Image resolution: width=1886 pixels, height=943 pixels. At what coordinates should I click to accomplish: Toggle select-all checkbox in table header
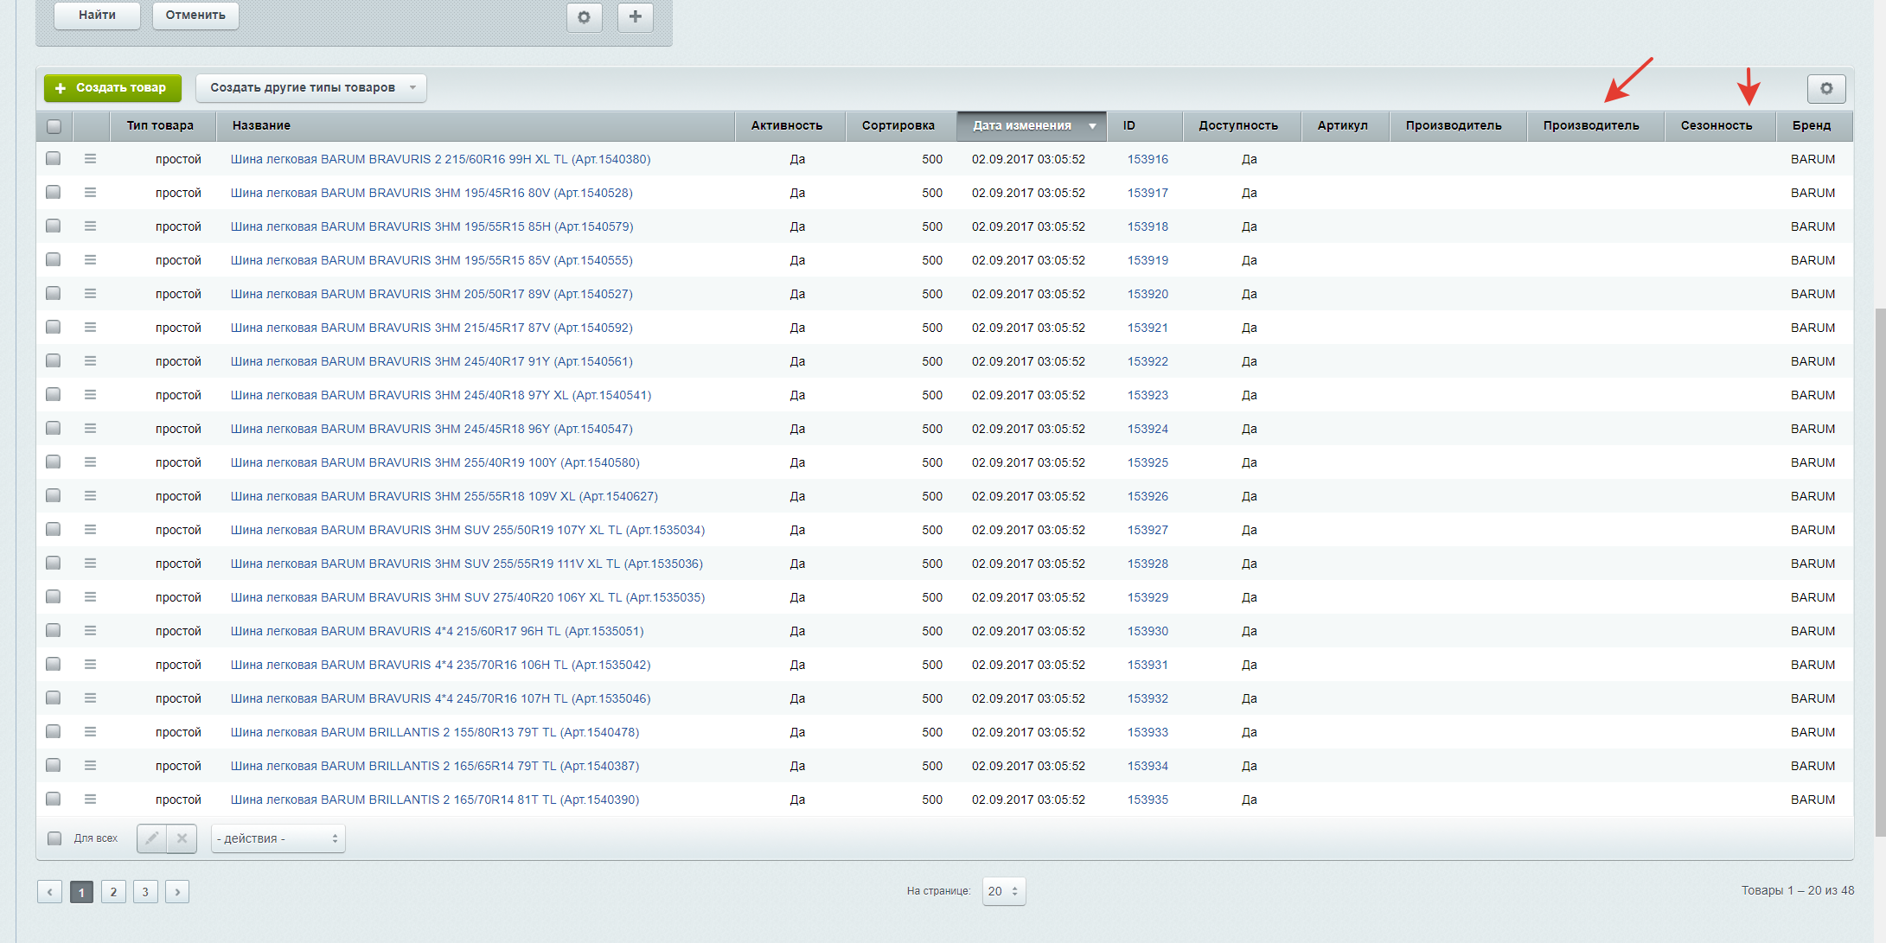point(54,126)
